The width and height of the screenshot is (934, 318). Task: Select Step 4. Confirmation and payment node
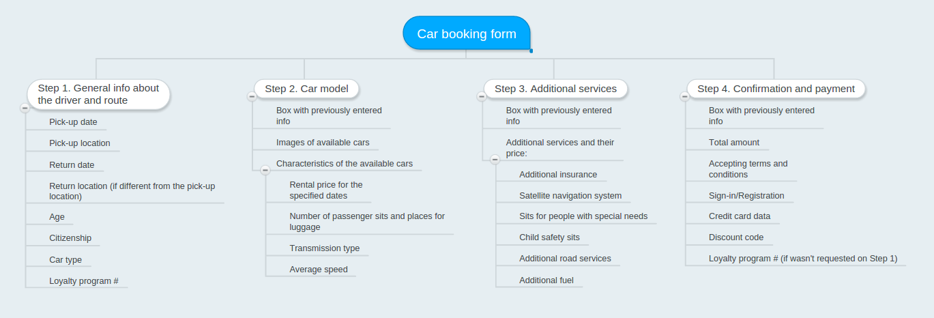[x=776, y=89]
